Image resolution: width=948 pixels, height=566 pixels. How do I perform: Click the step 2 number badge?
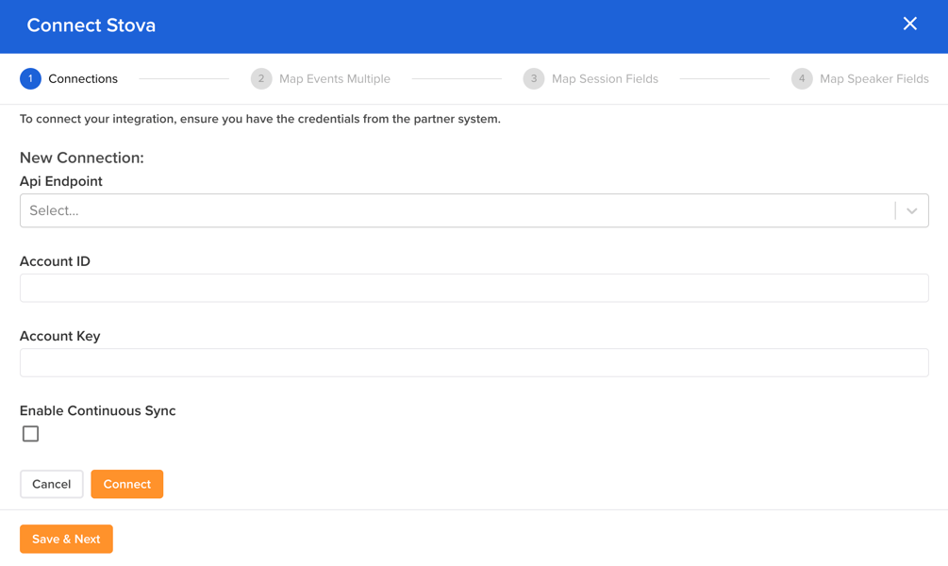coord(261,79)
